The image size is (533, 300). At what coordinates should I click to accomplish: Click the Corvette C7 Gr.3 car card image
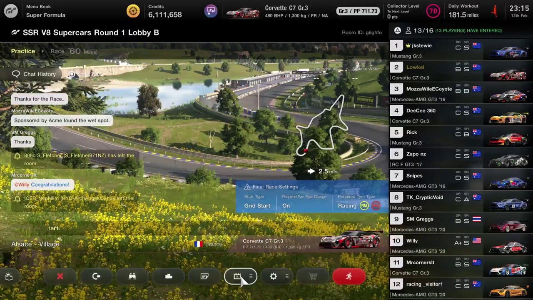[x=351, y=240]
